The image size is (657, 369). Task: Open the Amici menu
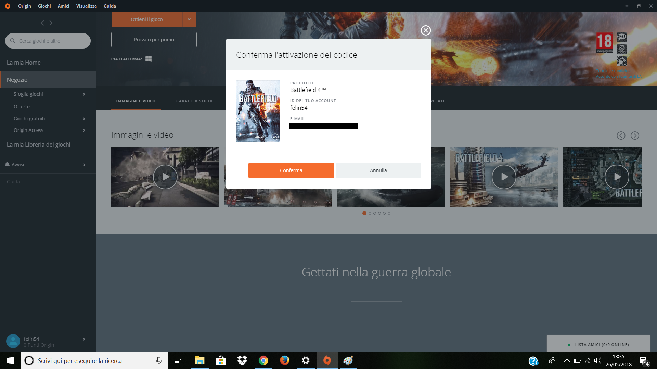click(x=64, y=6)
